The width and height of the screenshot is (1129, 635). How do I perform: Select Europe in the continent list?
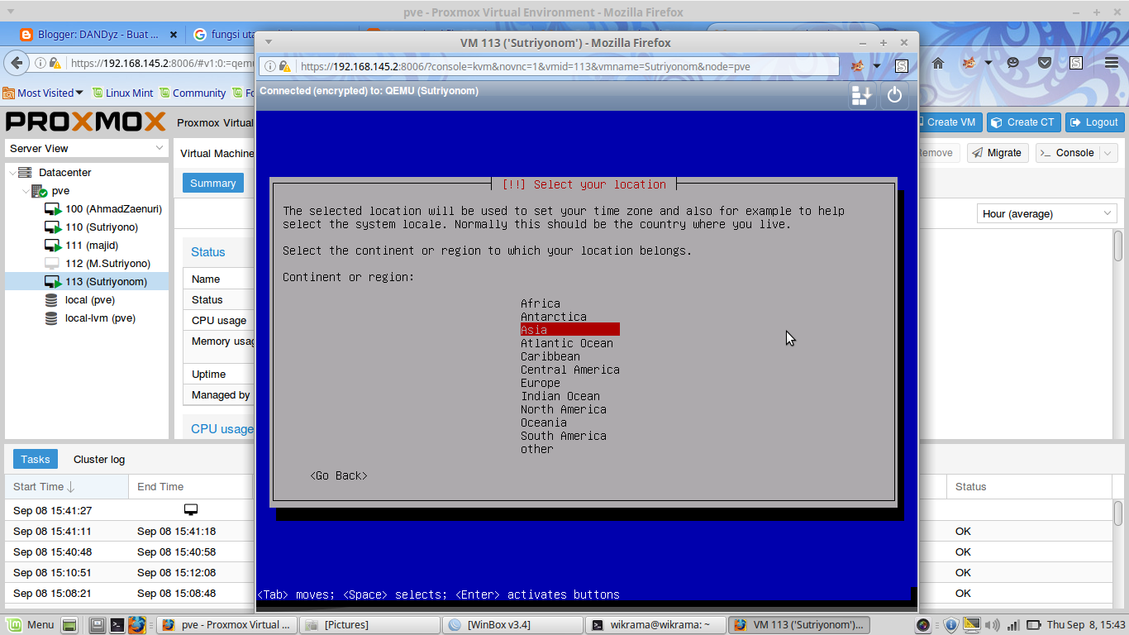[x=541, y=383]
